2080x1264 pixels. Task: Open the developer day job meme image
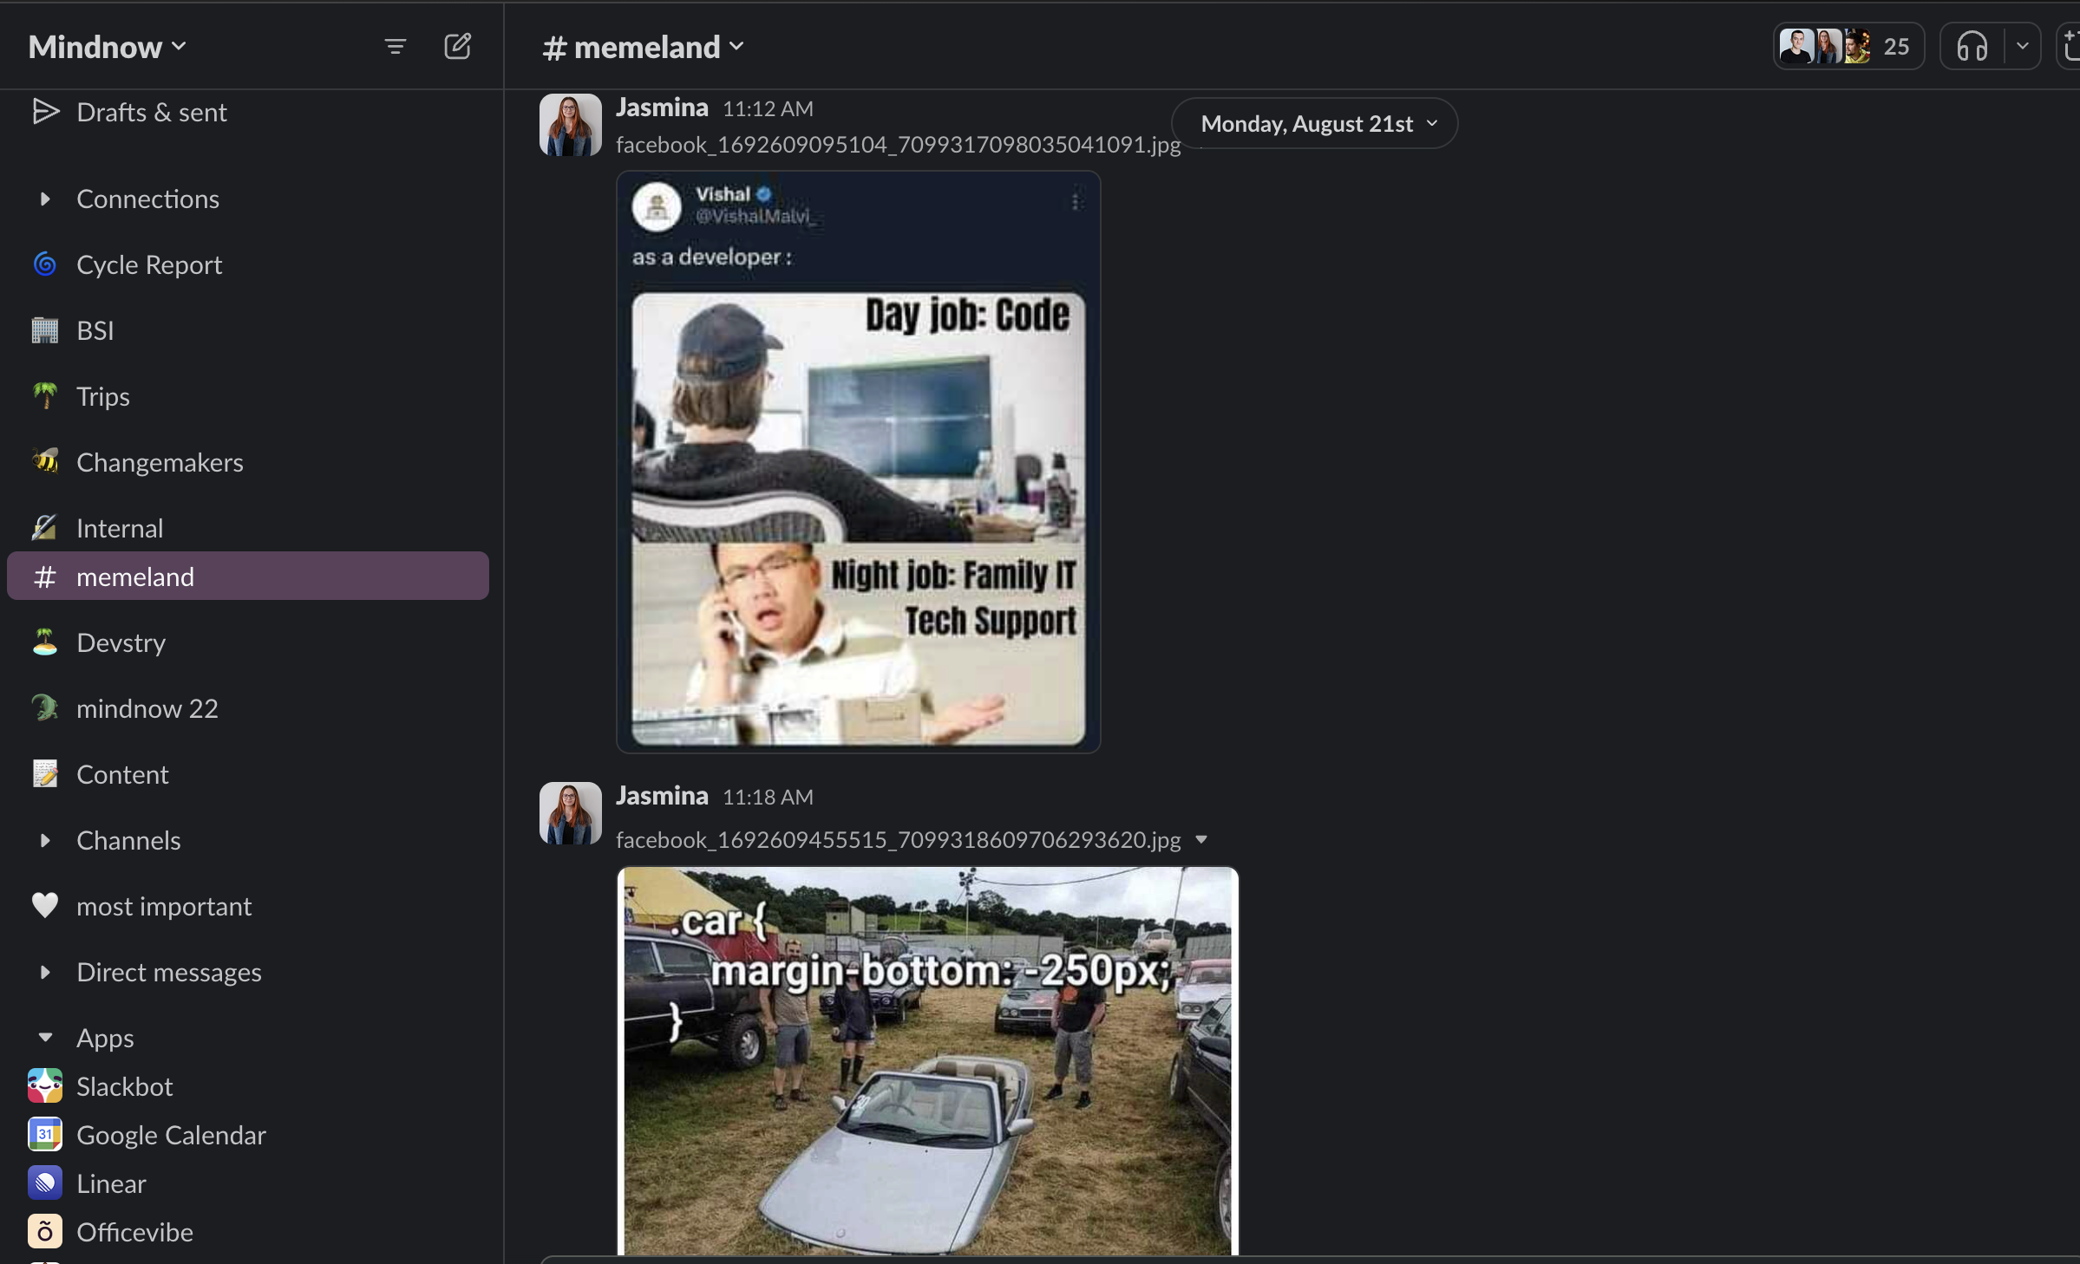[858, 462]
